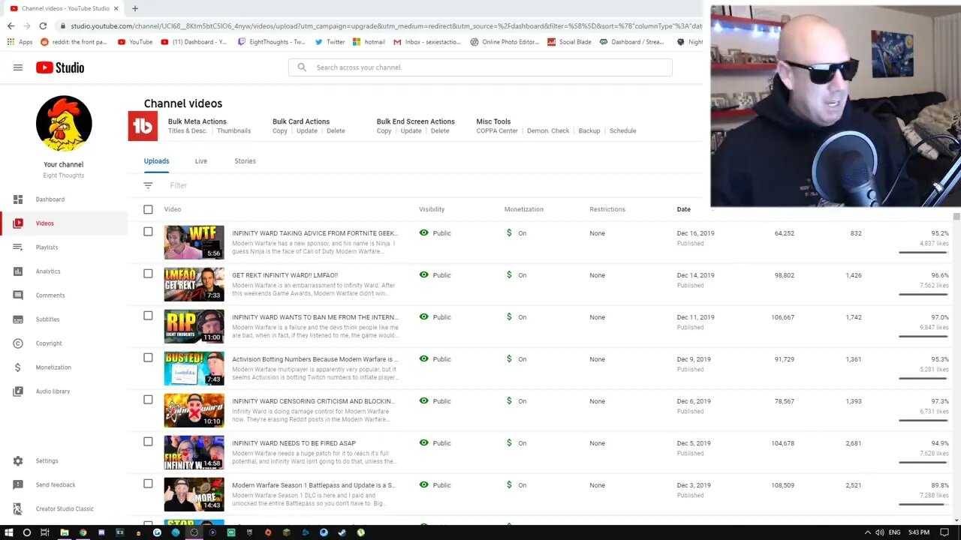Open the Twitter bookmark

[330, 42]
